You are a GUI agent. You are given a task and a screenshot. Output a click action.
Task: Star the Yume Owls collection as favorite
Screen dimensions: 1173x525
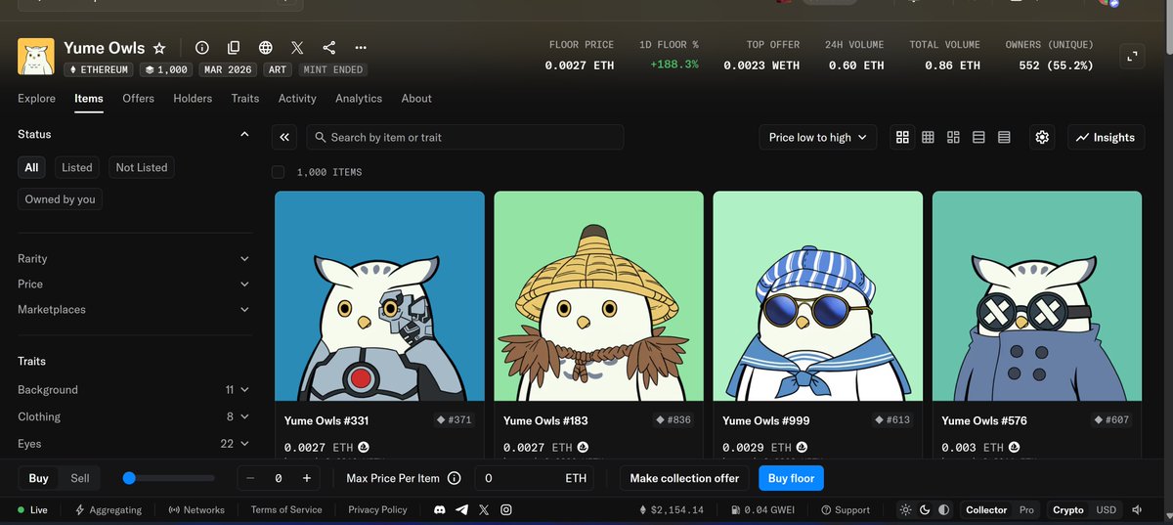tap(159, 48)
